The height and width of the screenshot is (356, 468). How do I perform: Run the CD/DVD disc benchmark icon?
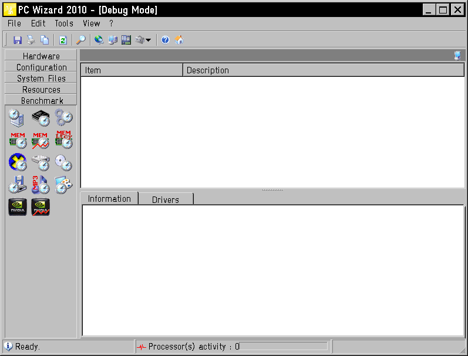63,163
